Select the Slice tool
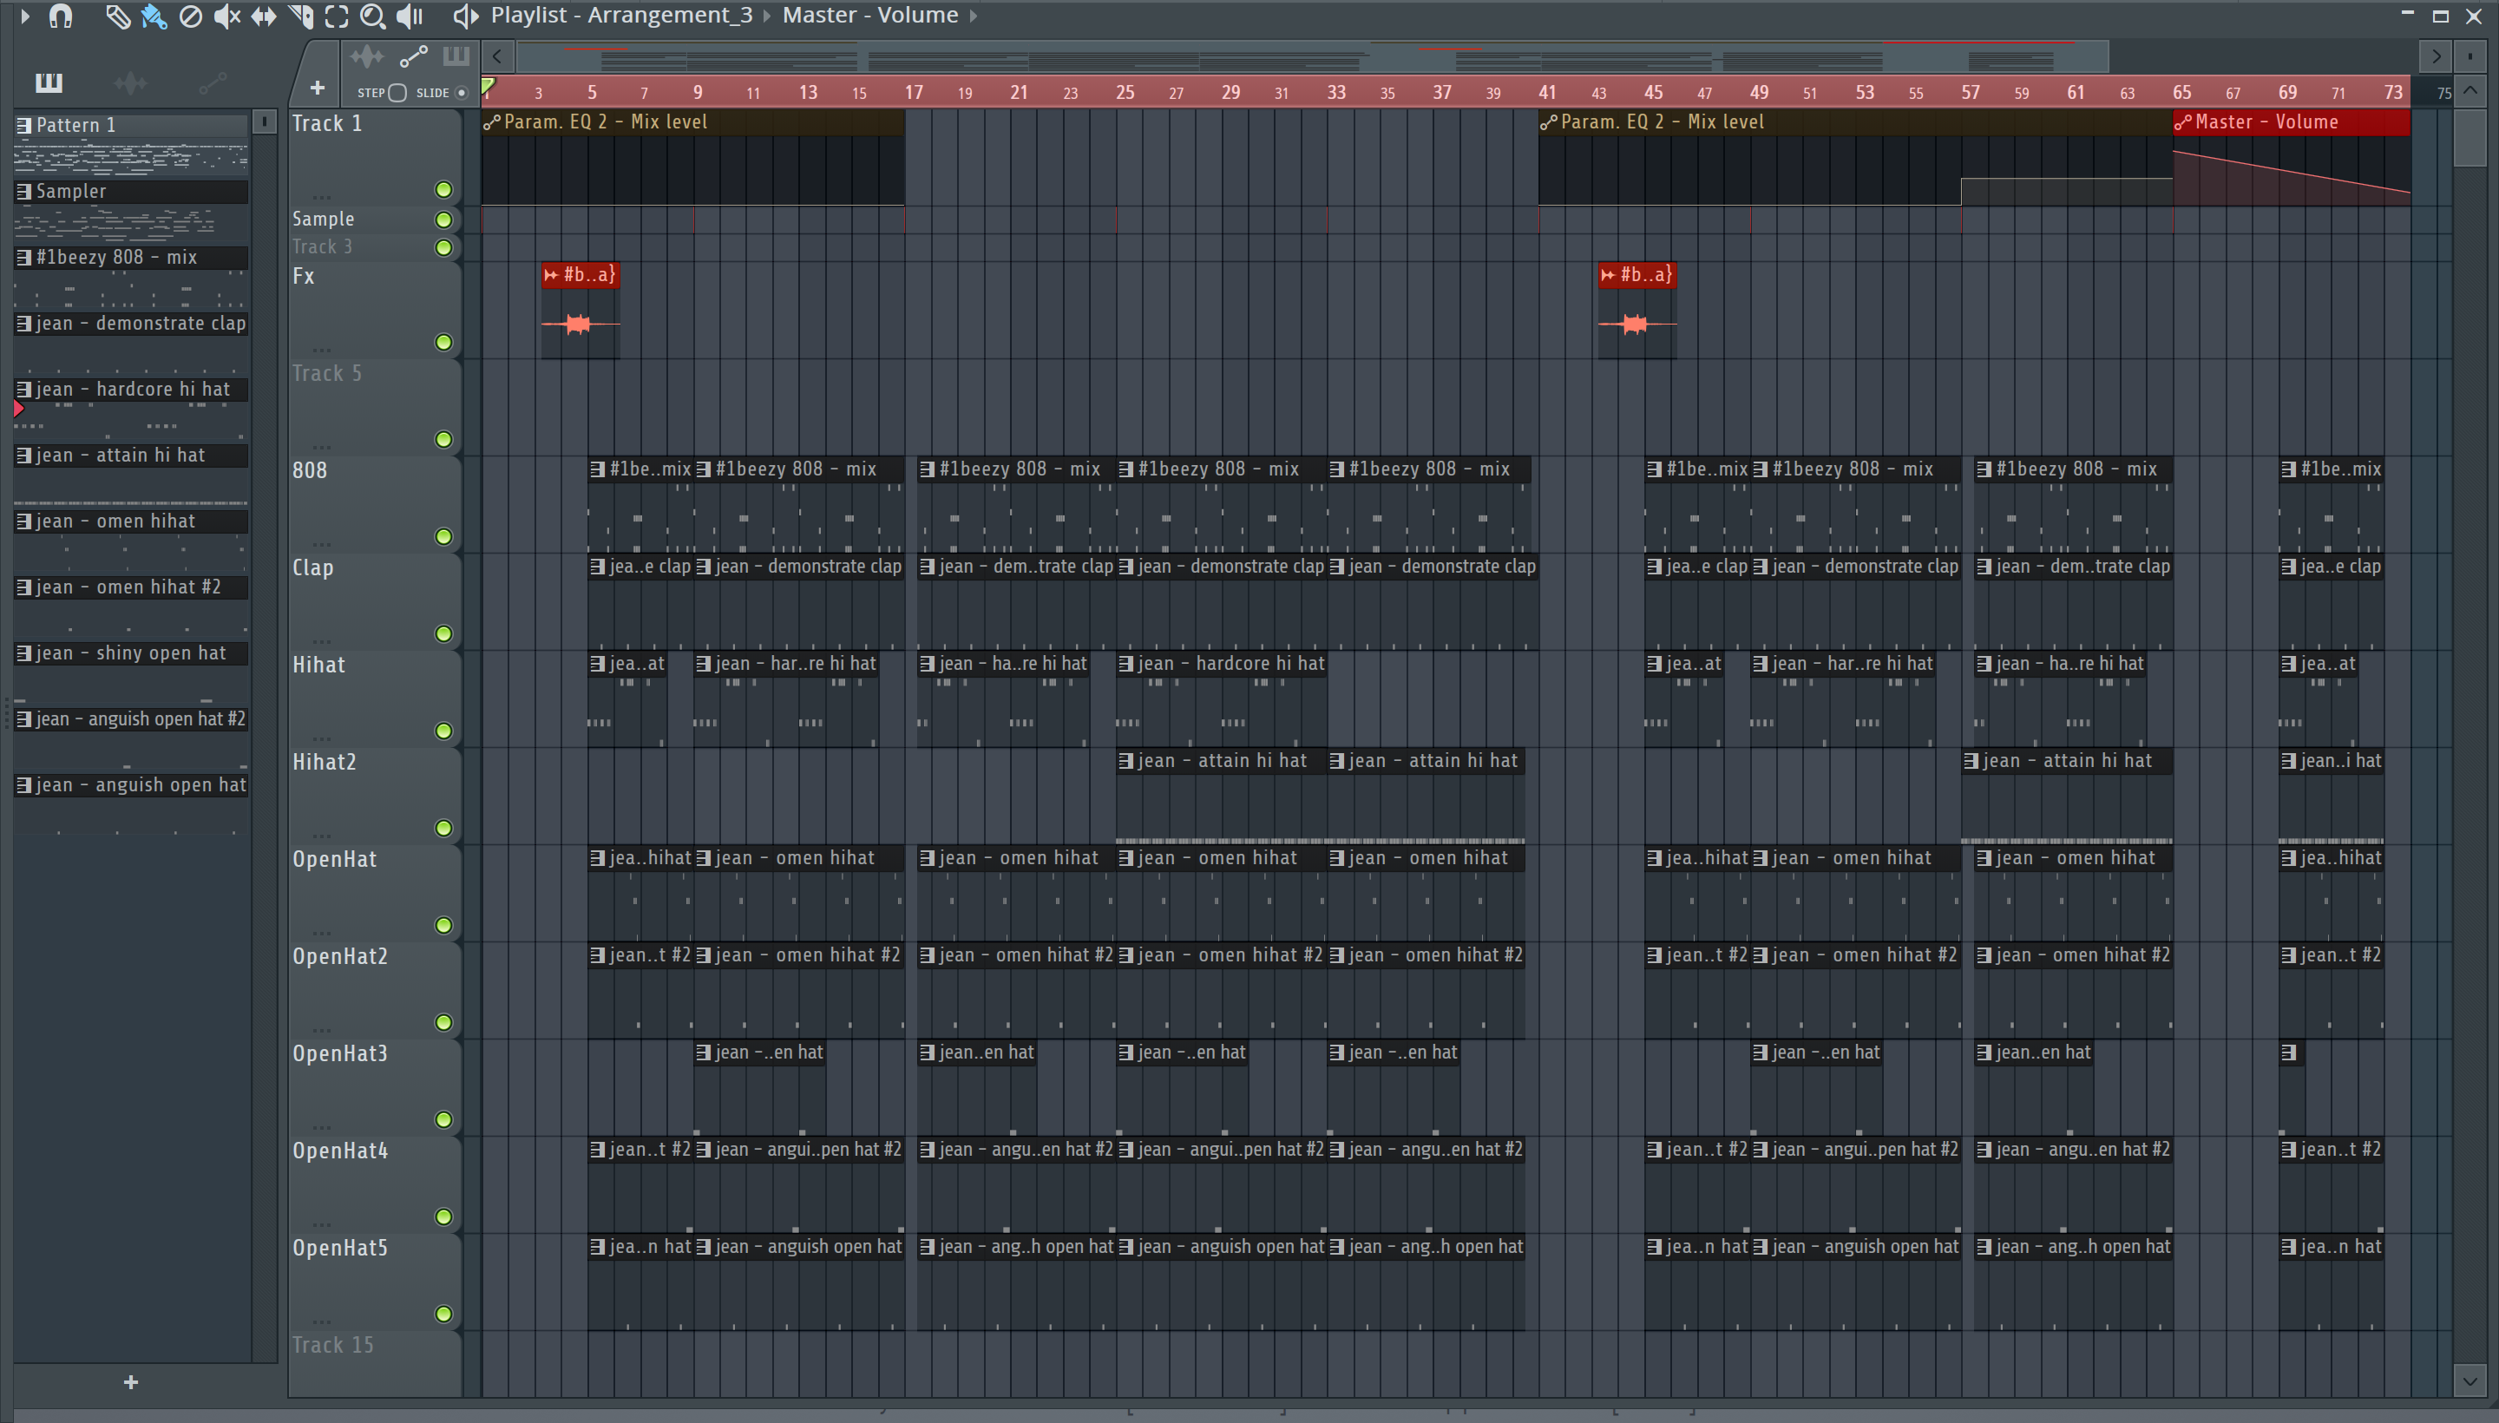Viewport: 2499px width, 1423px height. tap(300, 16)
